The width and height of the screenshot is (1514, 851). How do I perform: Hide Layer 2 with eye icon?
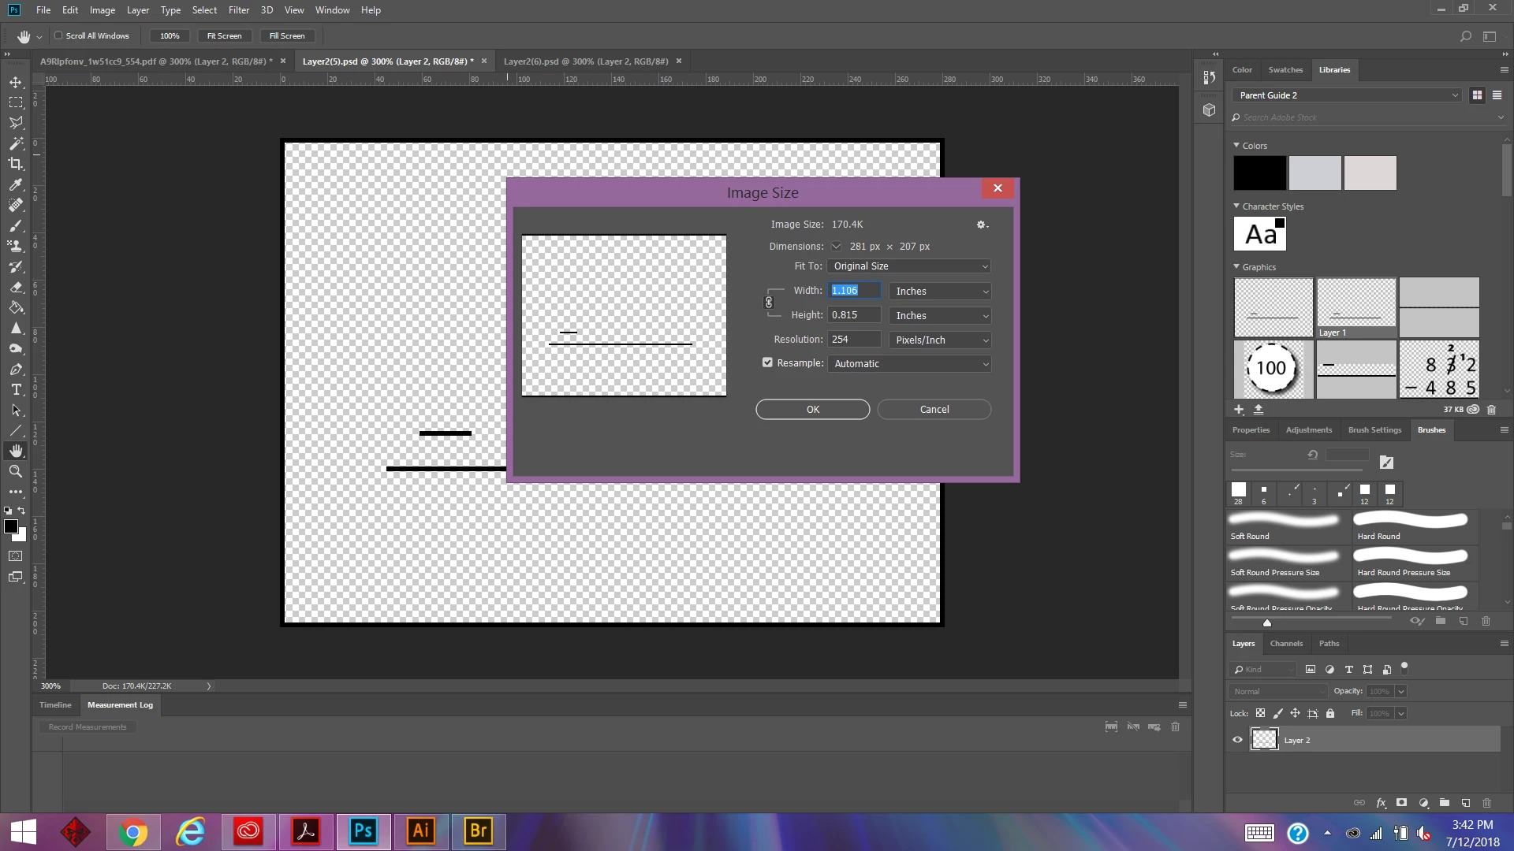click(x=1237, y=740)
